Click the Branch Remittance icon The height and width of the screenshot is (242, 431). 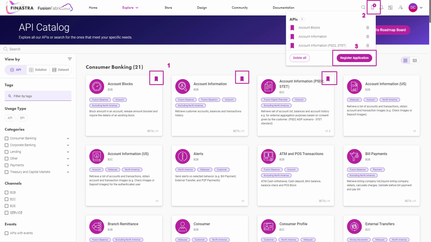tap(97, 226)
